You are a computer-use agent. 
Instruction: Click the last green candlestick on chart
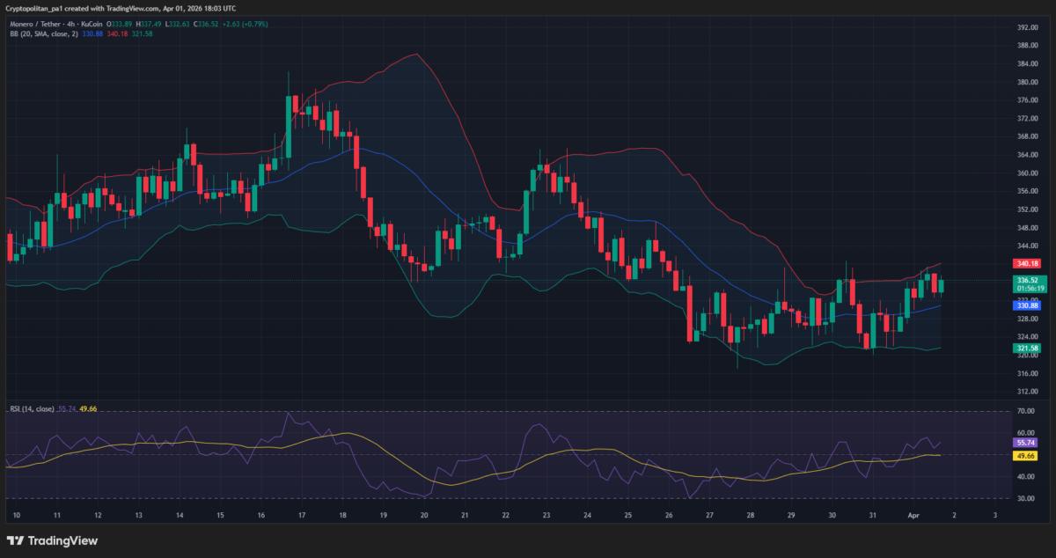pyautogui.click(x=942, y=285)
